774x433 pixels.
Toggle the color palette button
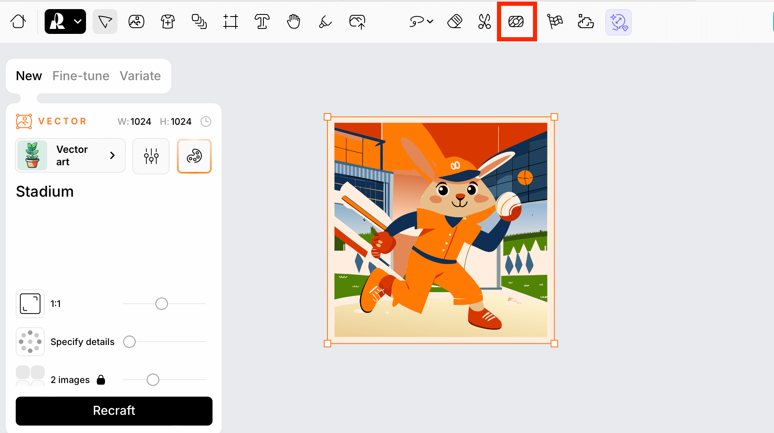tap(194, 156)
